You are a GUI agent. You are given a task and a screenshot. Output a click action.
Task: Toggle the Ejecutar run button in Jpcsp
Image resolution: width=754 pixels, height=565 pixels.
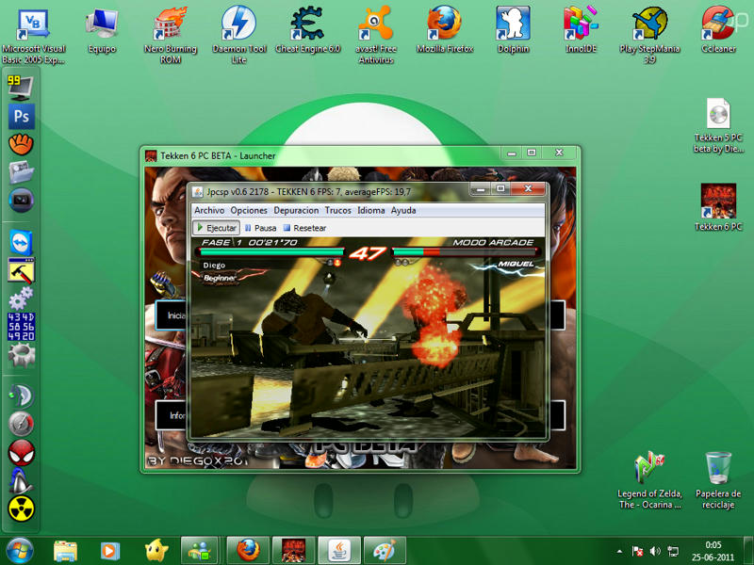(x=217, y=228)
